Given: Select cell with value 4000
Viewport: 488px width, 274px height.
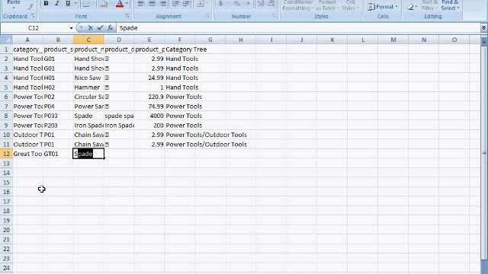Looking at the screenshot, I should (149, 116).
